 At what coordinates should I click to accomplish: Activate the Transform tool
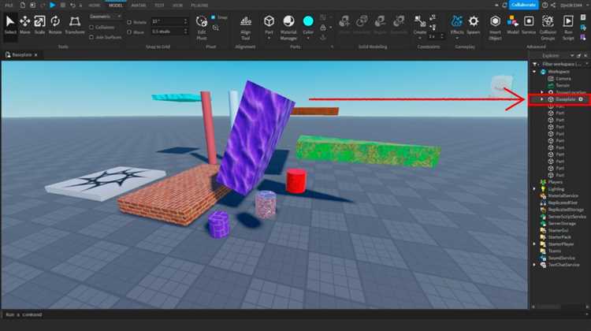click(75, 25)
